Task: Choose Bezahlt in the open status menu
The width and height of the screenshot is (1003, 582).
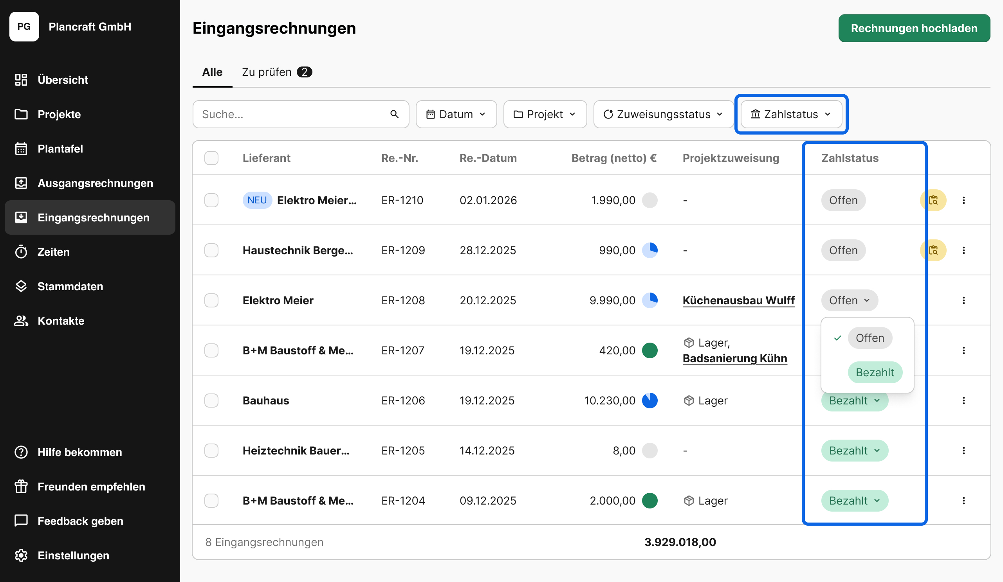Action: click(x=875, y=372)
